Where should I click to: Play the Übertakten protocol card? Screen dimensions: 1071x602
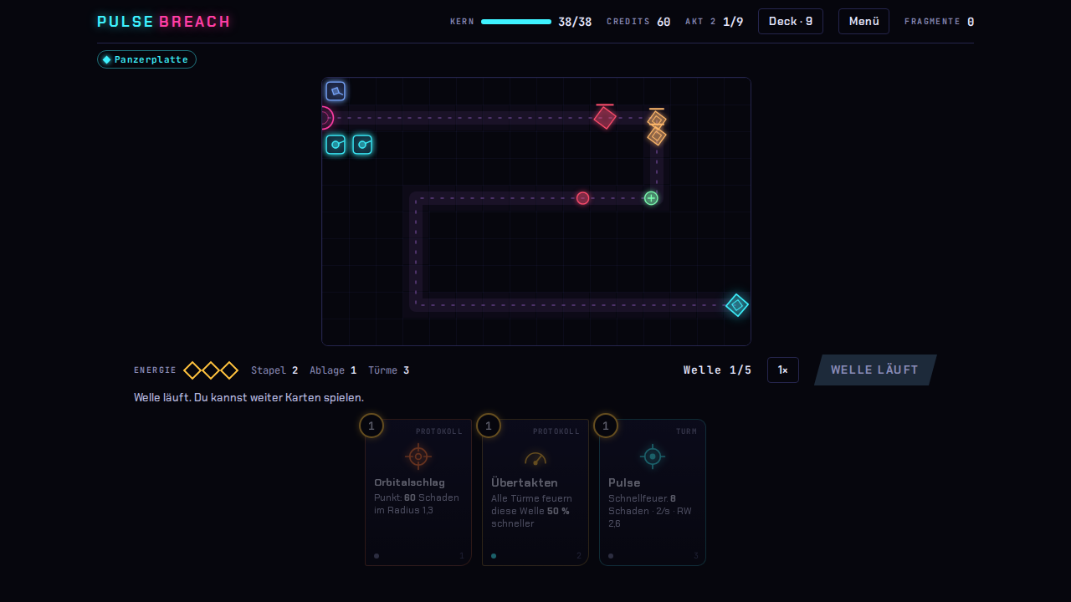pos(535,492)
